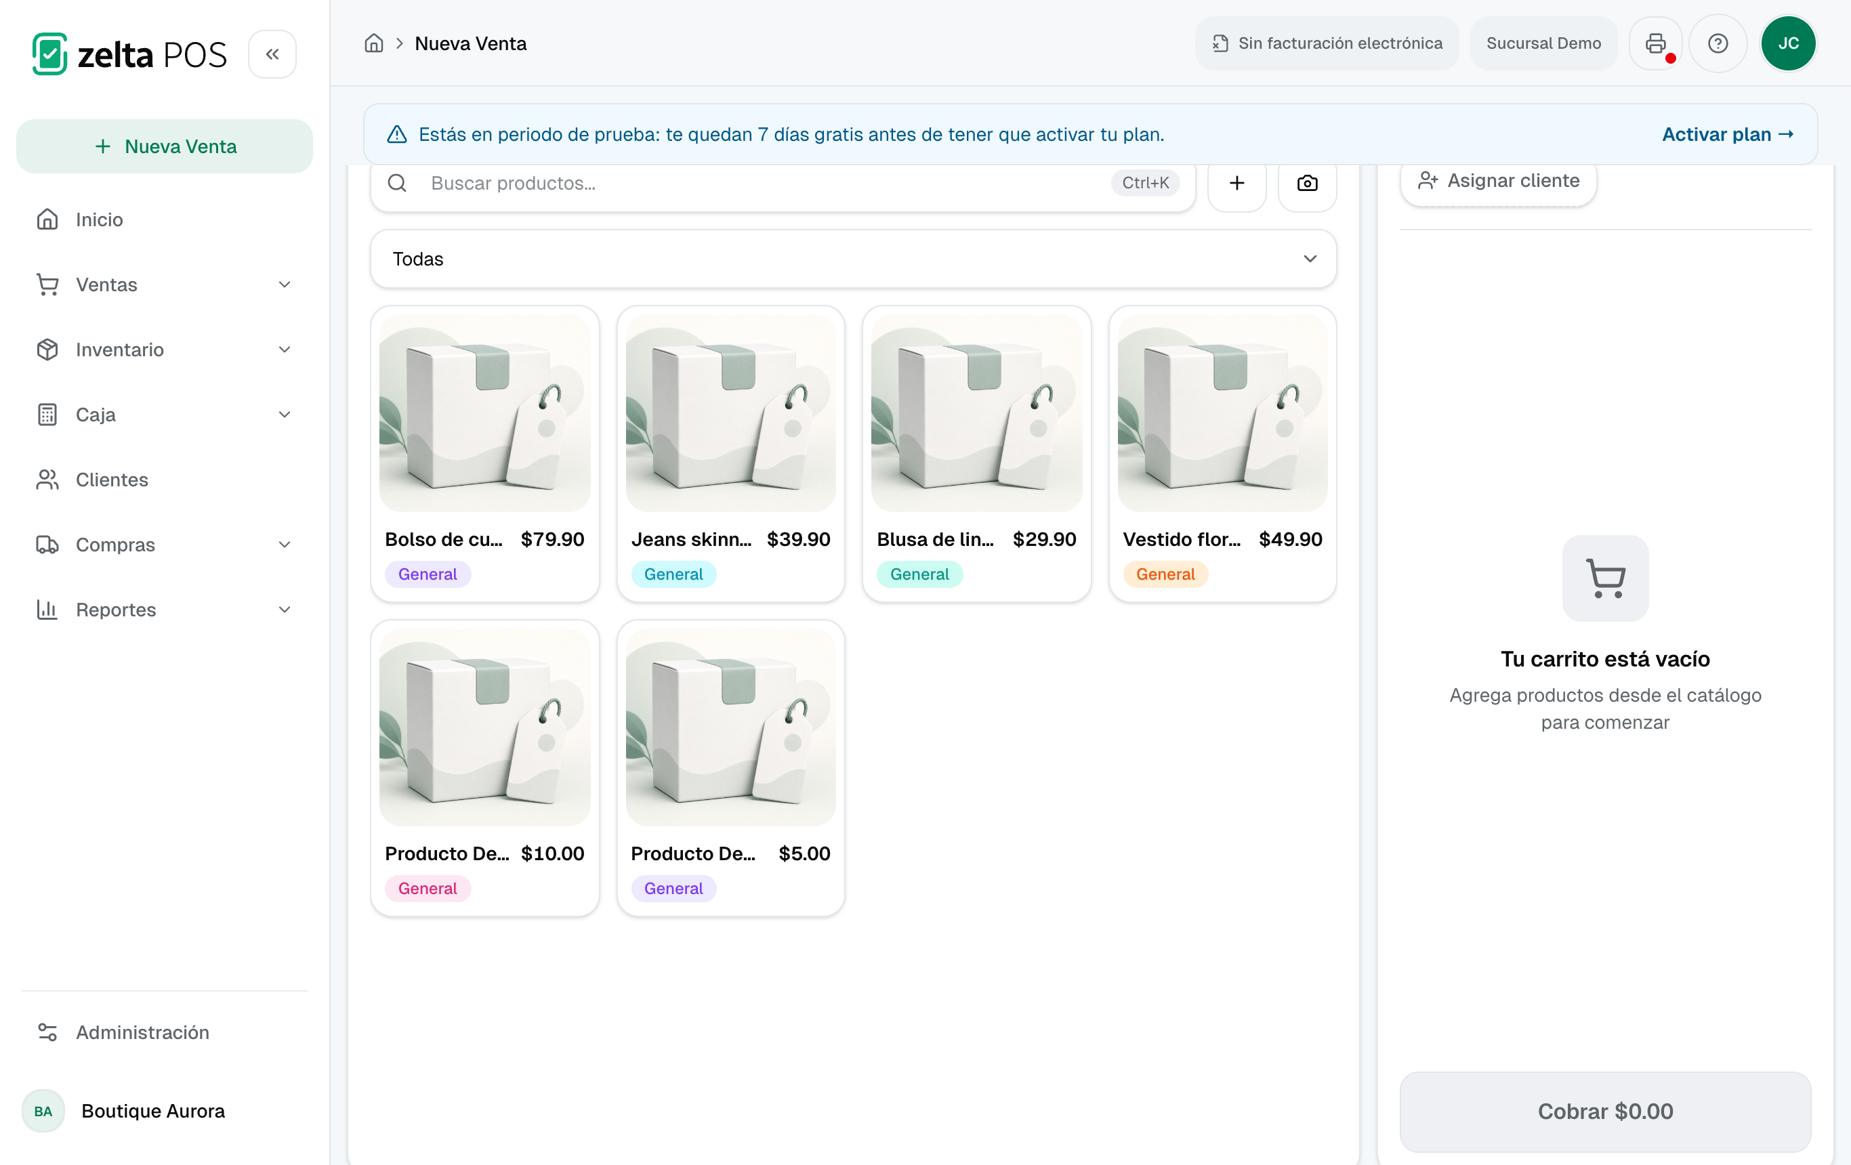Click the BA Boutique Aurora avatar
Image resolution: width=1851 pixels, height=1165 pixels.
point(43,1111)
